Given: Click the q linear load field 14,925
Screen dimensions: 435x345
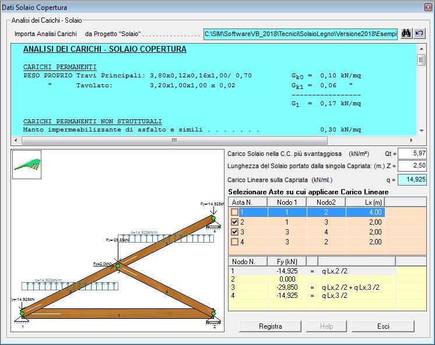Looking at the screenshot, I should (x=412, y=179).
